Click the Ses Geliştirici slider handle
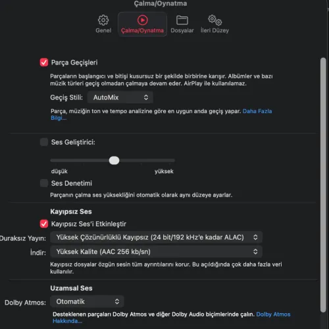 click(x=114, y=161)
